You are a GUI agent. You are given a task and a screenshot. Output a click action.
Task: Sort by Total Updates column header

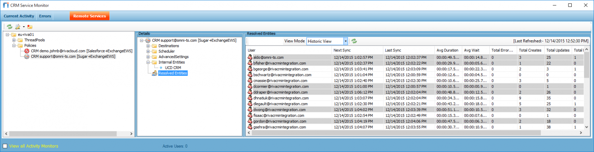pyautogui.click(x=558, y=50)
